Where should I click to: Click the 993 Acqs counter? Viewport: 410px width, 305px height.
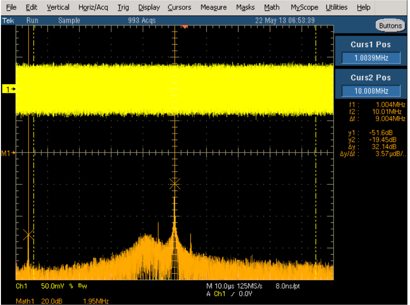click(x=142, y=20)
